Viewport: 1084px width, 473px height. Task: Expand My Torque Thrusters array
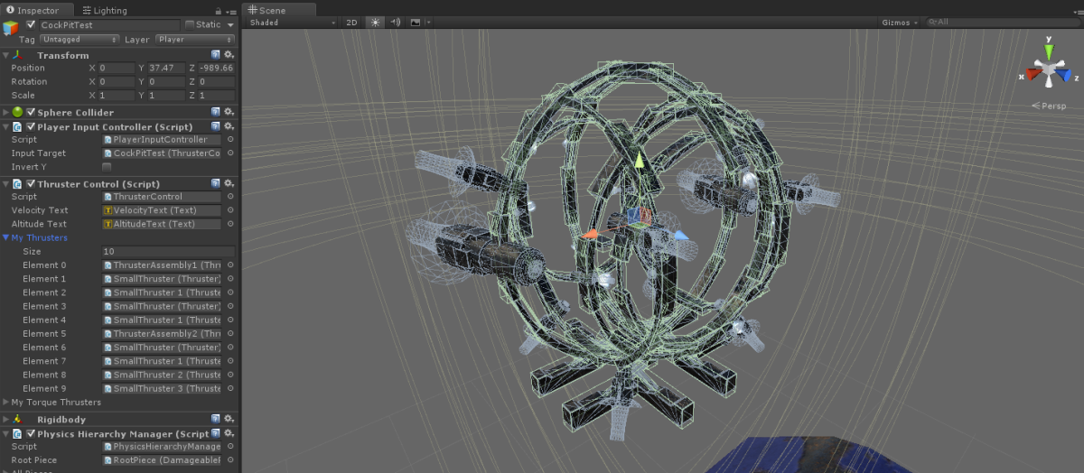(6, 403)
